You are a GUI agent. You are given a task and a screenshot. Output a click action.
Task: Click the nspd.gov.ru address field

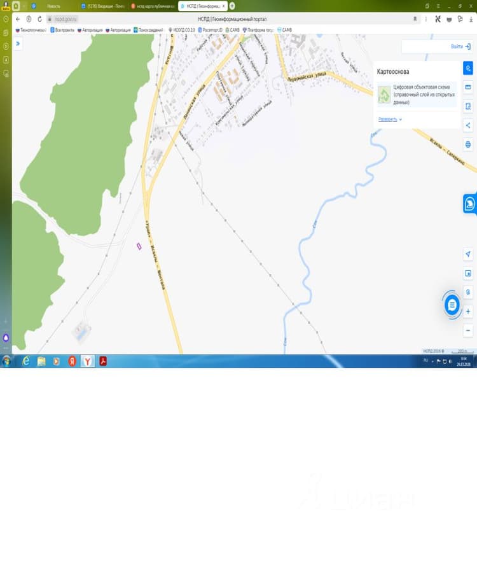[x=66, y=19]
